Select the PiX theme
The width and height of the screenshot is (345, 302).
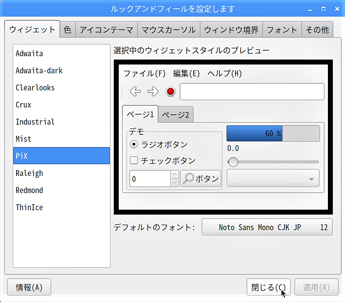62,156
